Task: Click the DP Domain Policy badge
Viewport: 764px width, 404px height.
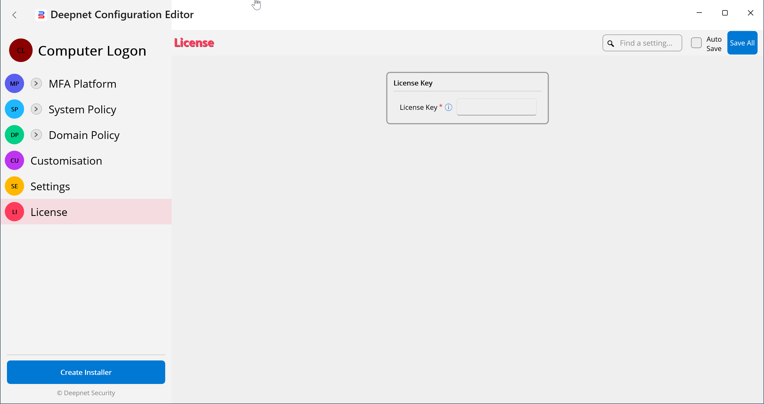Action: pyautogui.click(x=14, y=135)
